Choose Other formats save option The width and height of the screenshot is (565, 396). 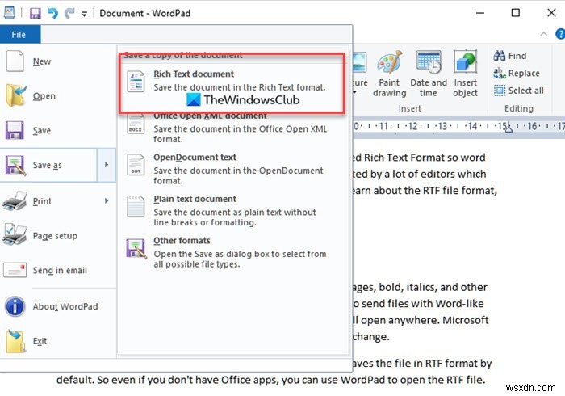[x=232, y=252]
